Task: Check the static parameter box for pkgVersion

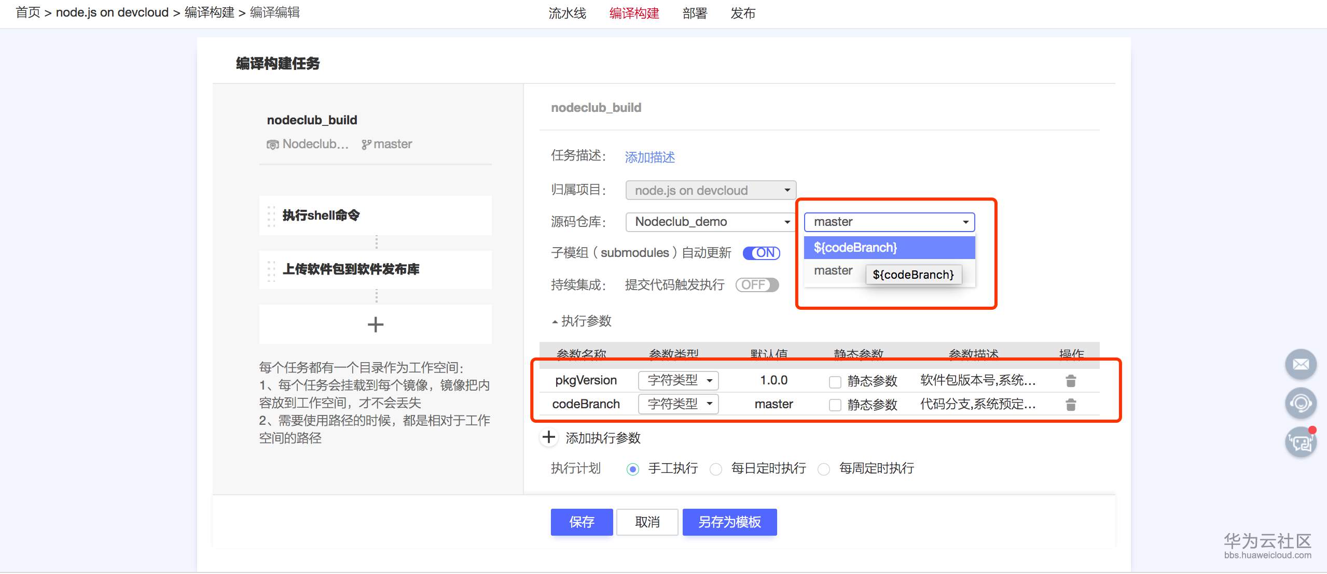Action: (834, 381)
